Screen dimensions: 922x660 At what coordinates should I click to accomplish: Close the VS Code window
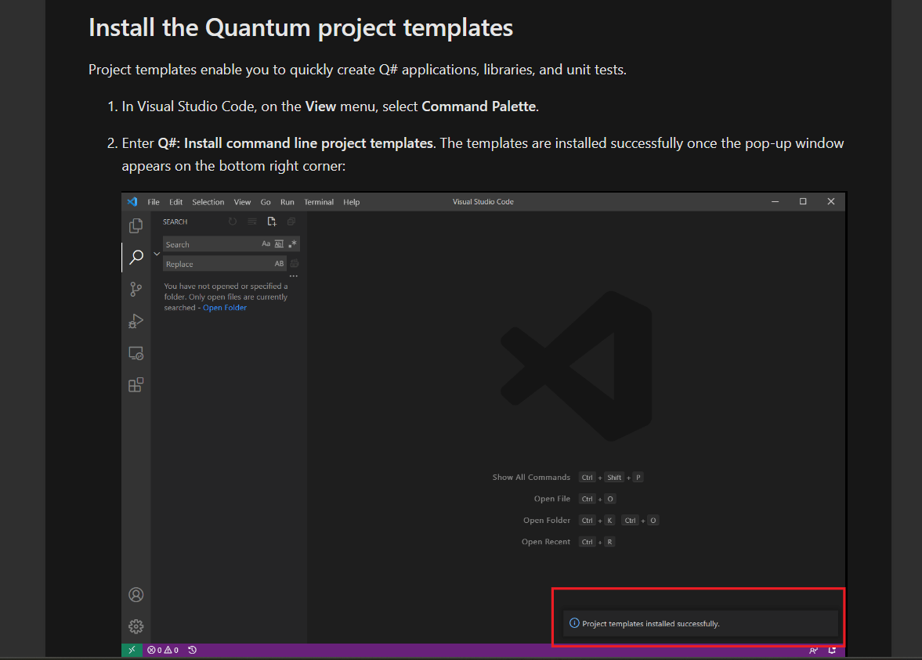pos(831,201)
